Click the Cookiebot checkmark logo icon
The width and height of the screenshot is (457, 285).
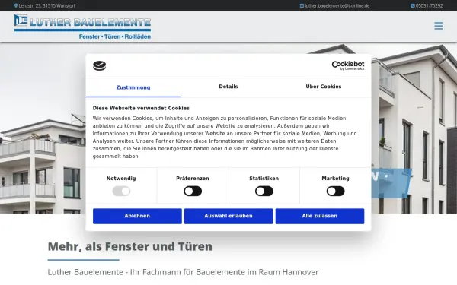(x=99, y=65)
